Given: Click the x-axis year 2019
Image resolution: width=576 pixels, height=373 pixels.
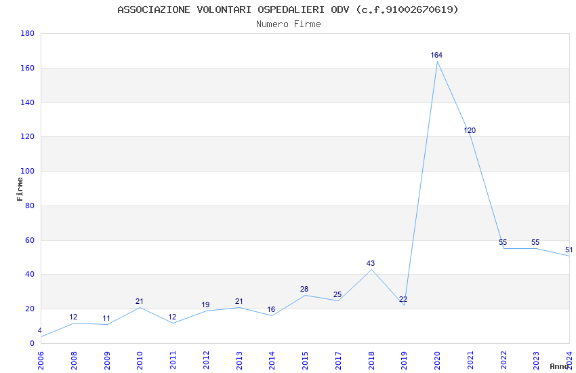Looking at the screenshot, I should coord(404,360).
